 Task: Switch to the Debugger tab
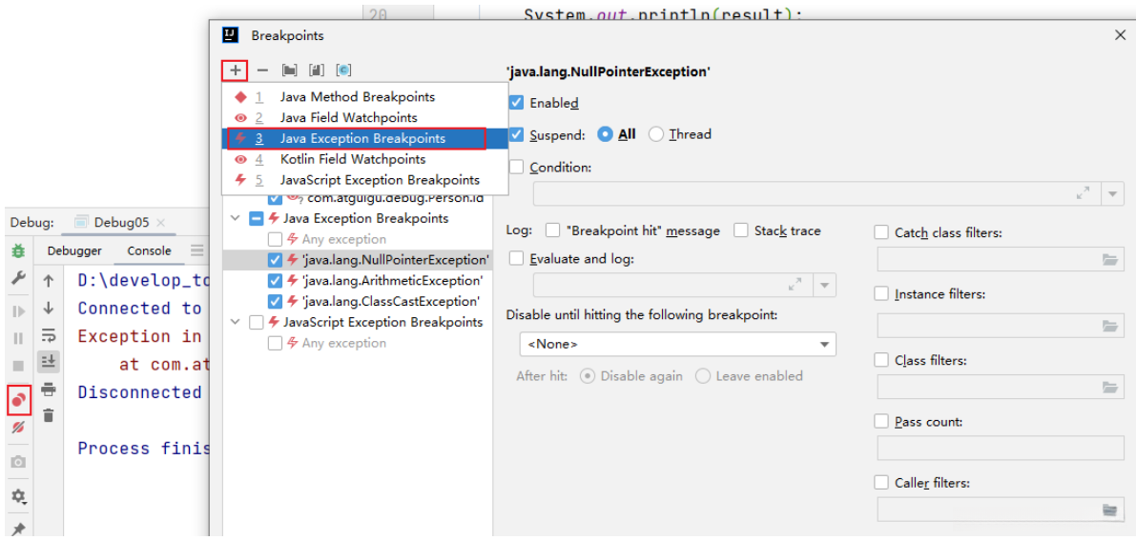tap(74, 251)
